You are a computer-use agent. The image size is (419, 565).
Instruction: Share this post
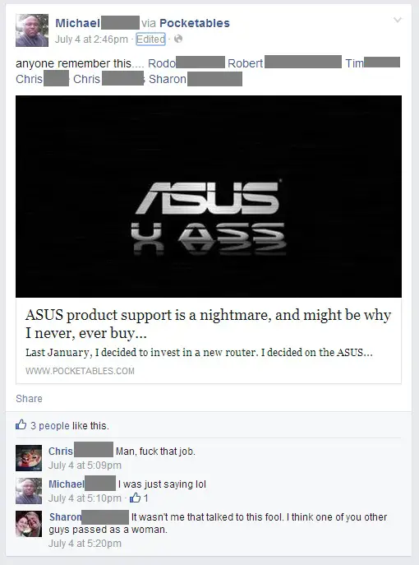29,399
